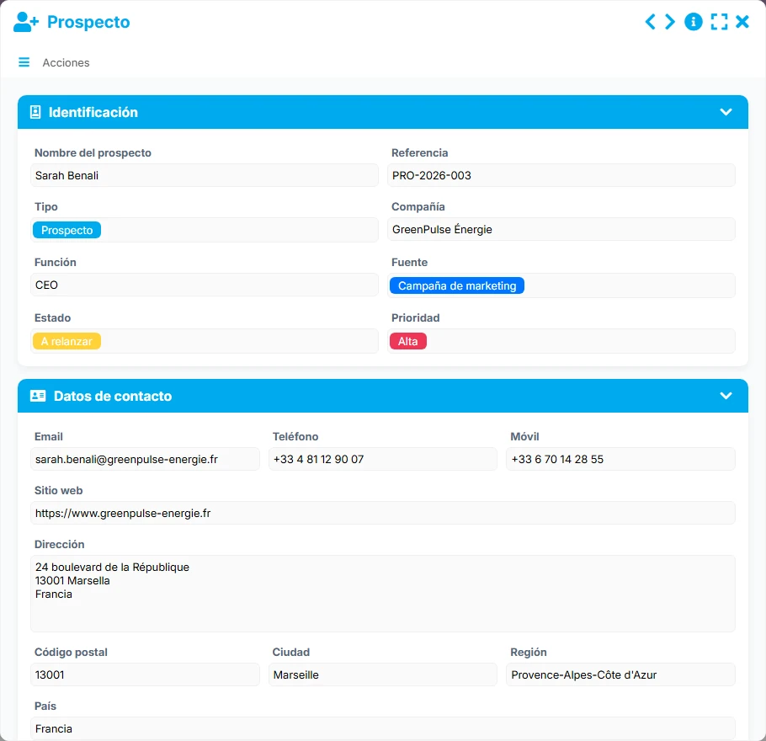Click the Compañía field GreenPulse Énergie
The image size is (766, 741).
(561, 229)
